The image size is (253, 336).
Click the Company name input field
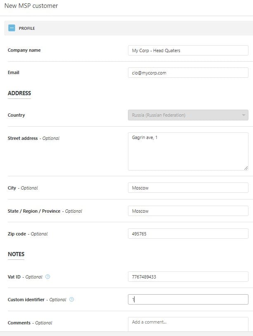click(x=188, y=50)
